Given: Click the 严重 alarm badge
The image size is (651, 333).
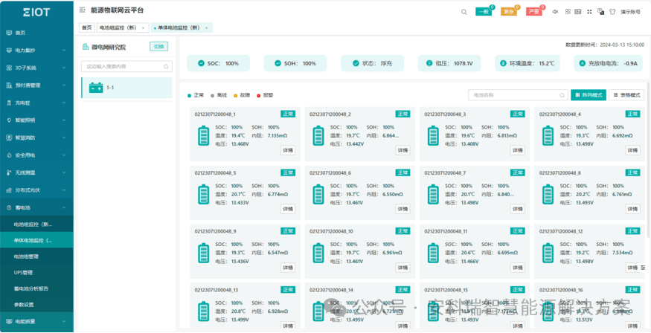Looking at the screenshot, I should pyautogui.click(x=534, y=12).
